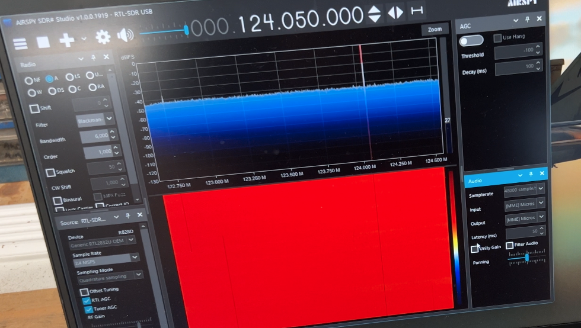Select the NF radio mode

pyautogui.click(x=28, y=81)
